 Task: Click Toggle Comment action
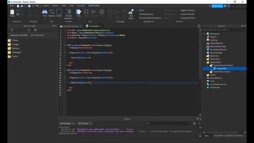[x=188, y=10]
